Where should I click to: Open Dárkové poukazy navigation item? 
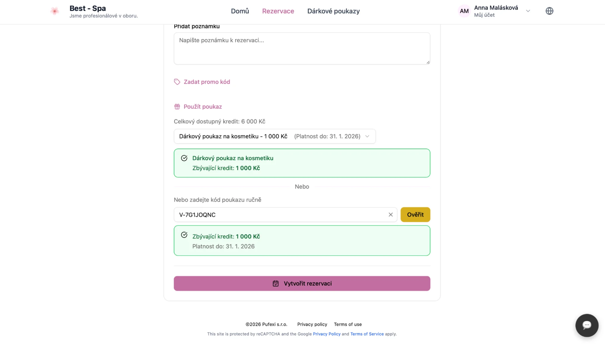(x=333, y=11)
